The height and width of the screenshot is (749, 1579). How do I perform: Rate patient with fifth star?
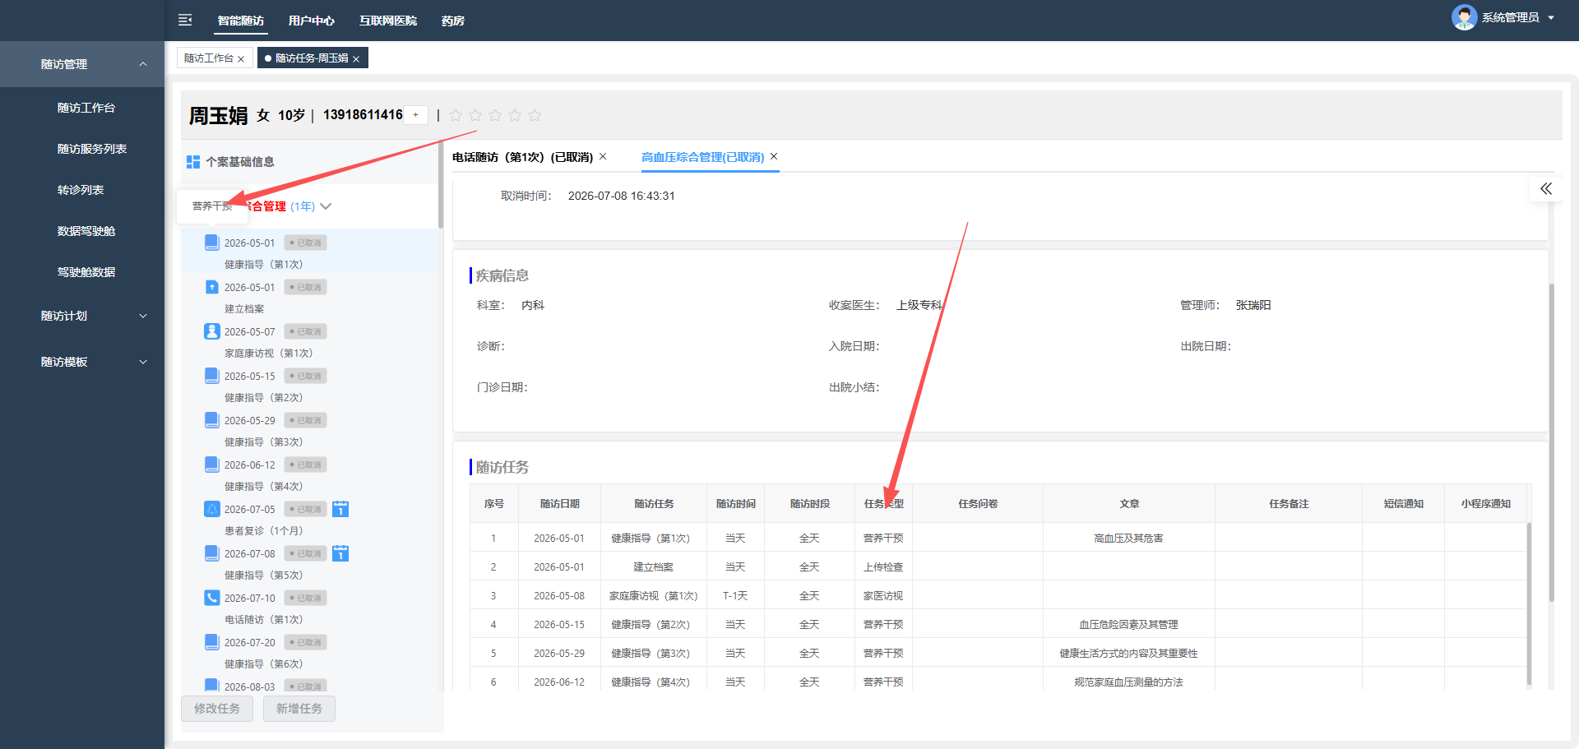pyautogui.click(x=535, y=115)
